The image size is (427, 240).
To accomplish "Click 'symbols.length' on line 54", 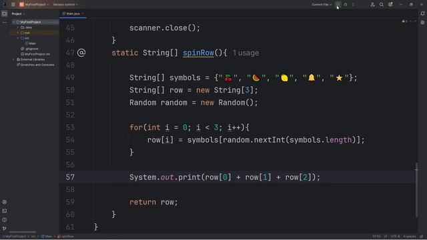I will coord(320,140).
